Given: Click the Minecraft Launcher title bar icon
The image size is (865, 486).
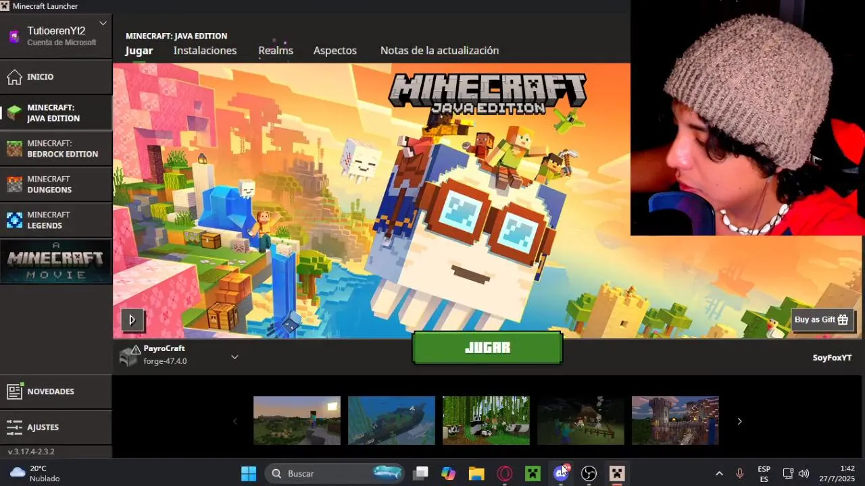Looking at the screenshot, I should 5,6.
